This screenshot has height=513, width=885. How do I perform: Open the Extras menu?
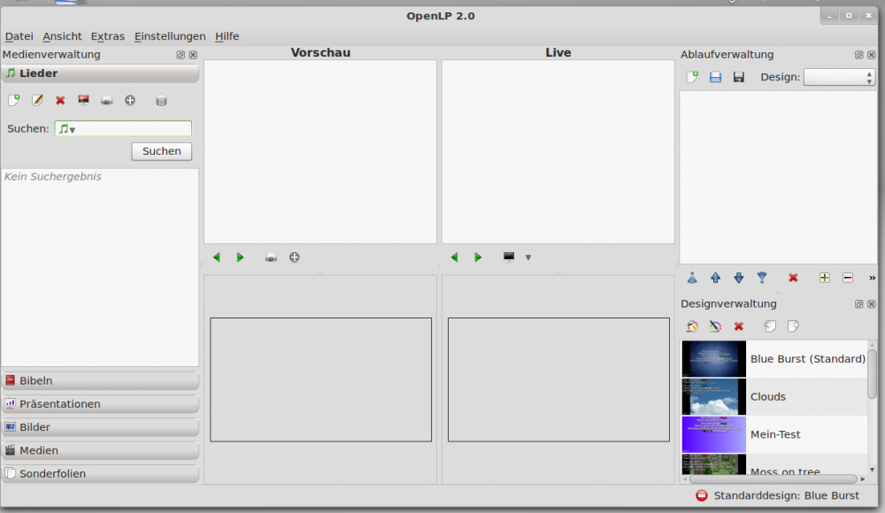[x=107, y=36]
